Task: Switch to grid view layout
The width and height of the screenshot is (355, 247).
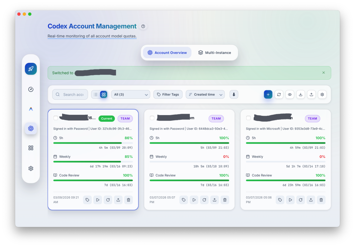Action: point(104,94)
